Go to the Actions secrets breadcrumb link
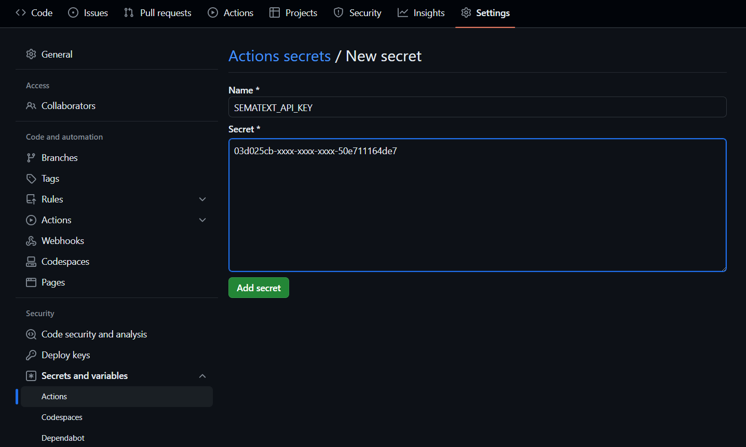The width and height of the screenshot is (746, 447). pos(280,56)
